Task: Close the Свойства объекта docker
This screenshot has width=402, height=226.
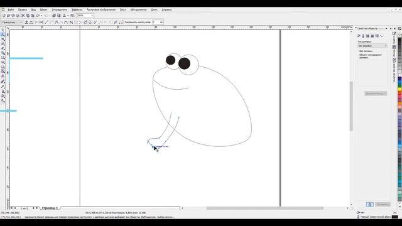Action: [x=391, y=28]
